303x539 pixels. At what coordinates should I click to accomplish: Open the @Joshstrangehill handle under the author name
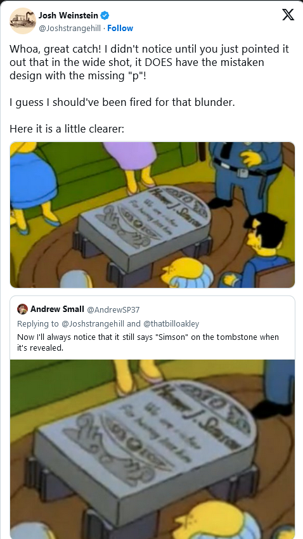70,28
